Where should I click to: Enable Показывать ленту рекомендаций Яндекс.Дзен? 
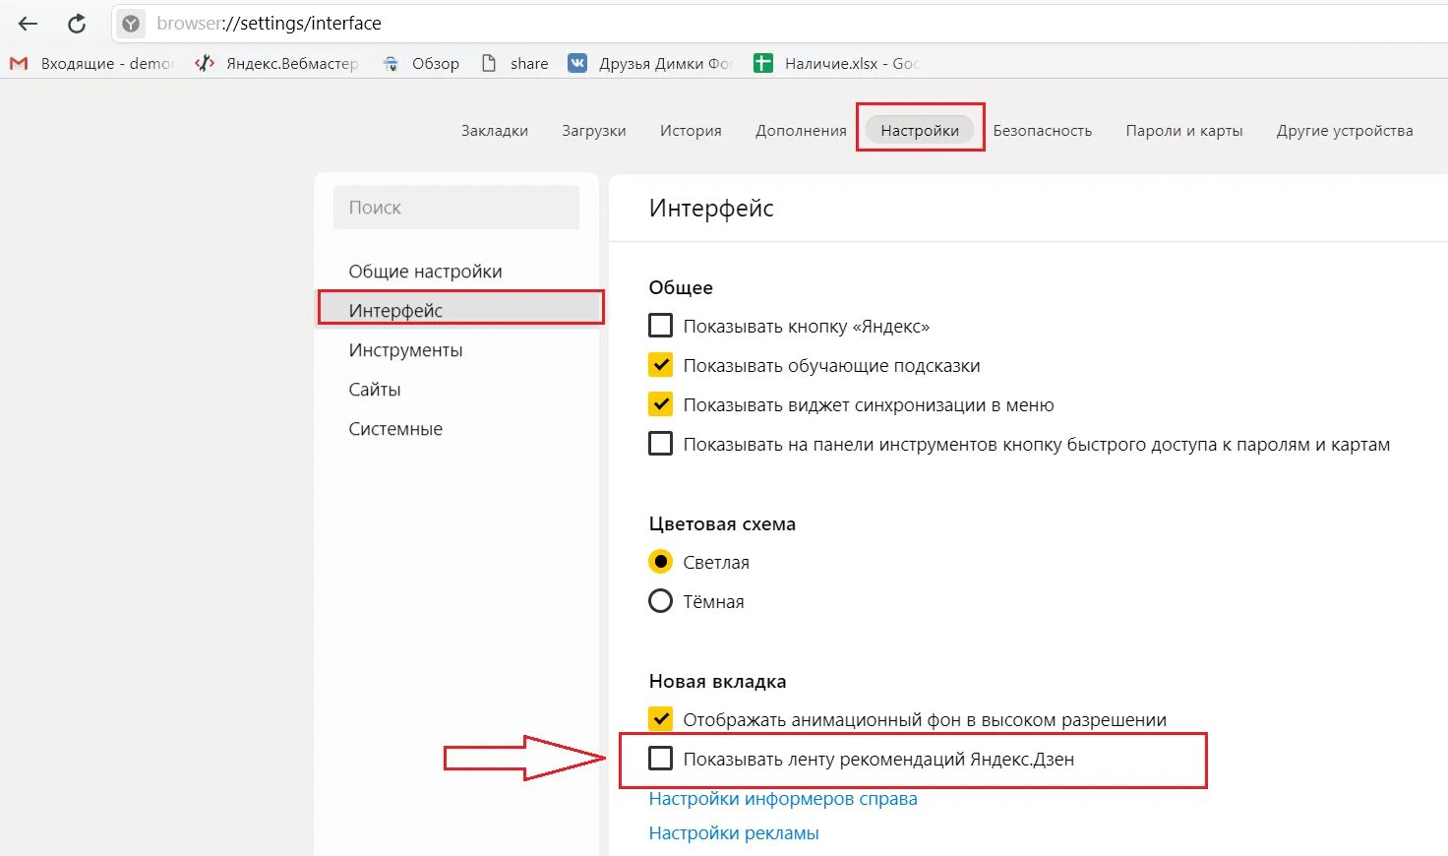tap(661, 759)
